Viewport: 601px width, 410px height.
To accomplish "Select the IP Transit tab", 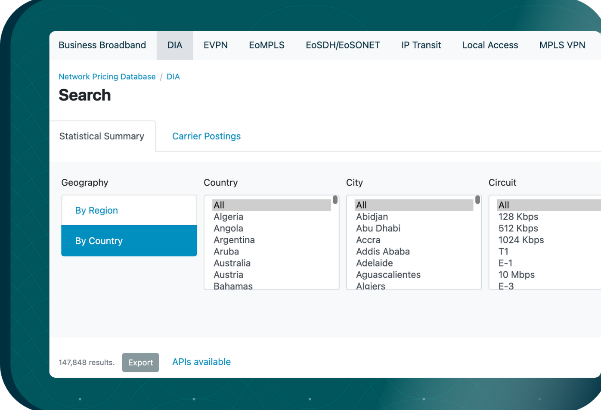I will (x=421, y=45).
